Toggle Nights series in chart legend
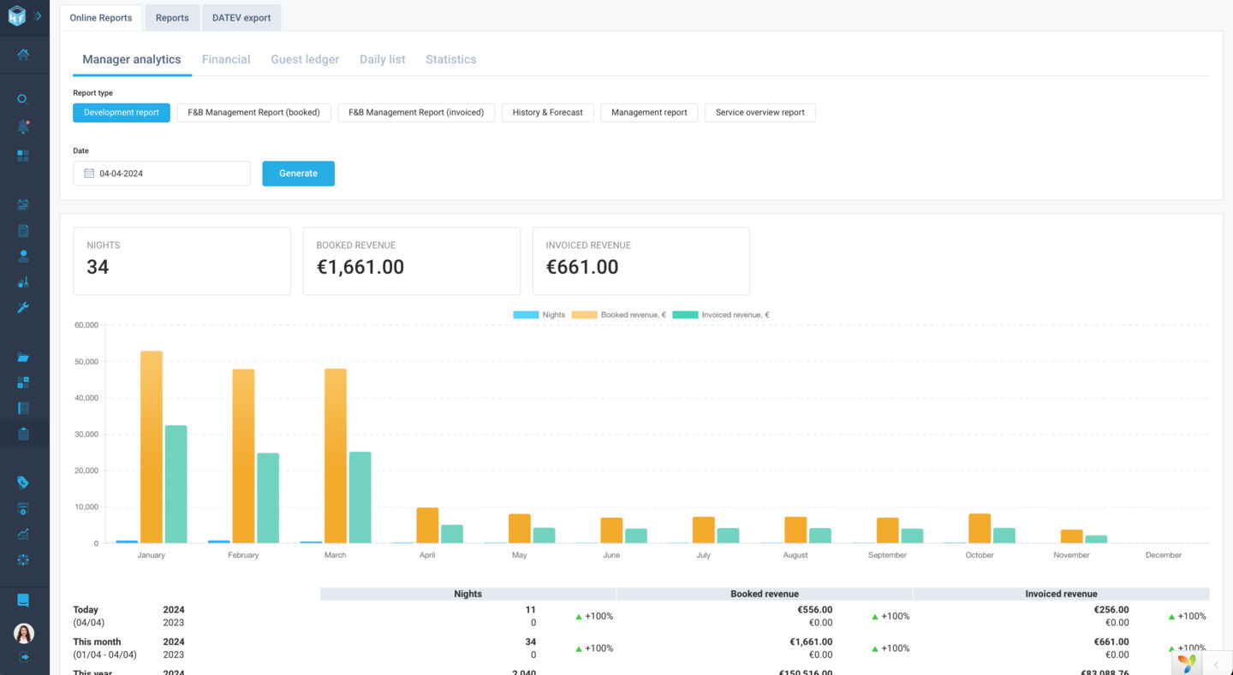This screenshot has width=1233, height=675. click(539, 315)
